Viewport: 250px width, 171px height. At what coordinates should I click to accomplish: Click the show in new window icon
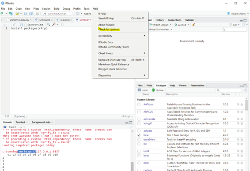tap(15, 25)
